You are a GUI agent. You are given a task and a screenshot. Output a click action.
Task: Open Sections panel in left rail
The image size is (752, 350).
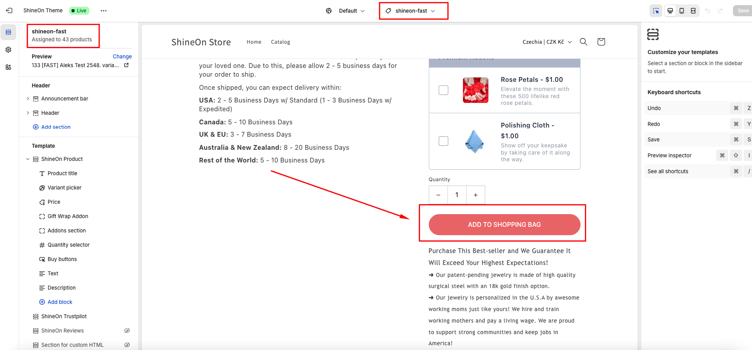[8, 32]
